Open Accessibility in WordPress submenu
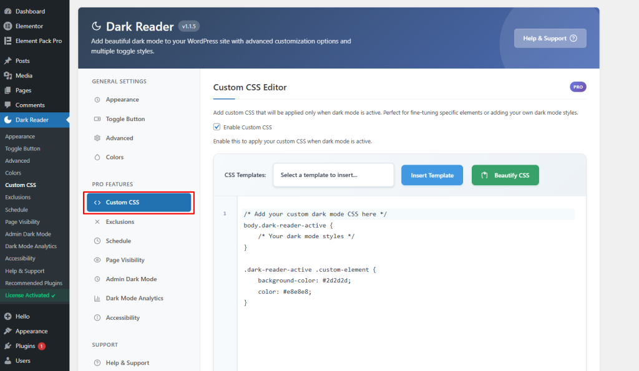 20,259
